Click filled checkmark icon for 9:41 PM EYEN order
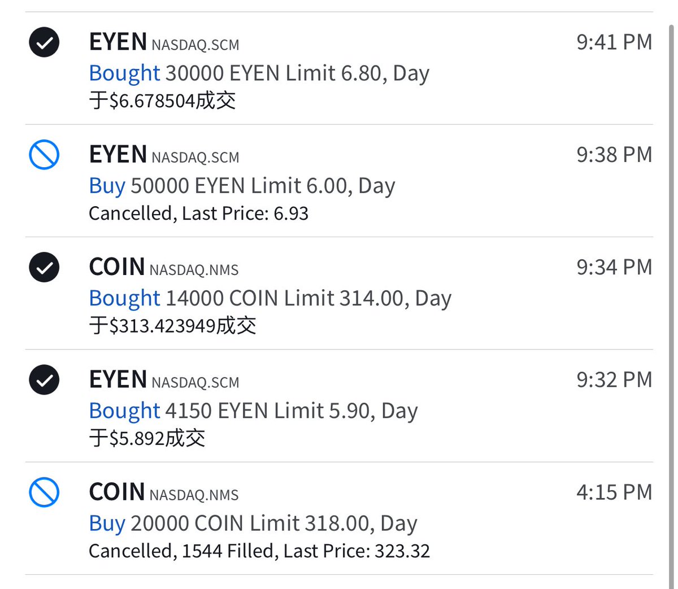 [44, 42]
